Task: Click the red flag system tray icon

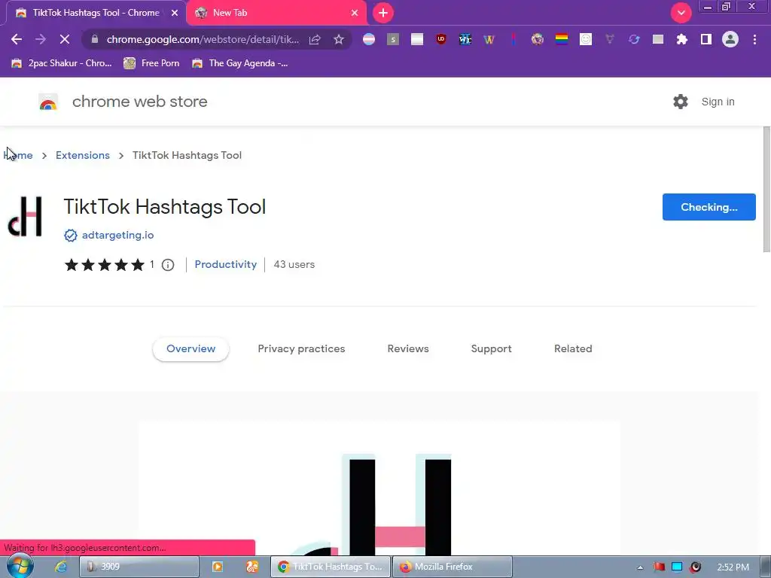Action: (x=658, y=567)
